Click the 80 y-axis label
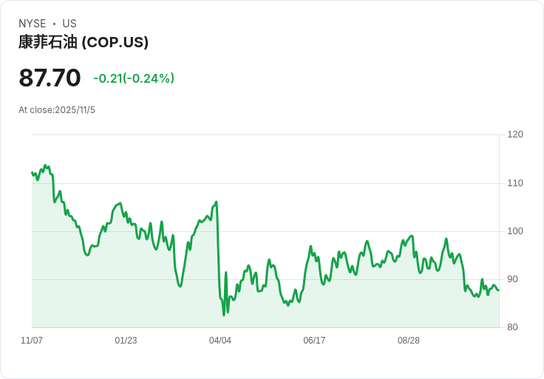Screen dimensions: 544x379 512,327
